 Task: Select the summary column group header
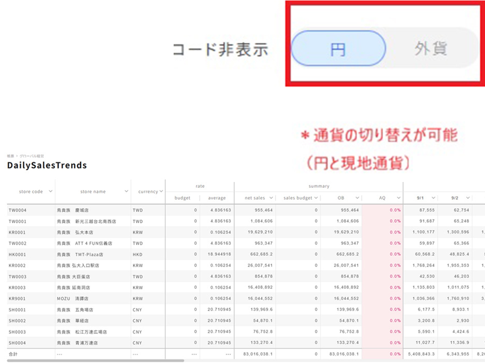pyautogui.click(x=319, y=186)
